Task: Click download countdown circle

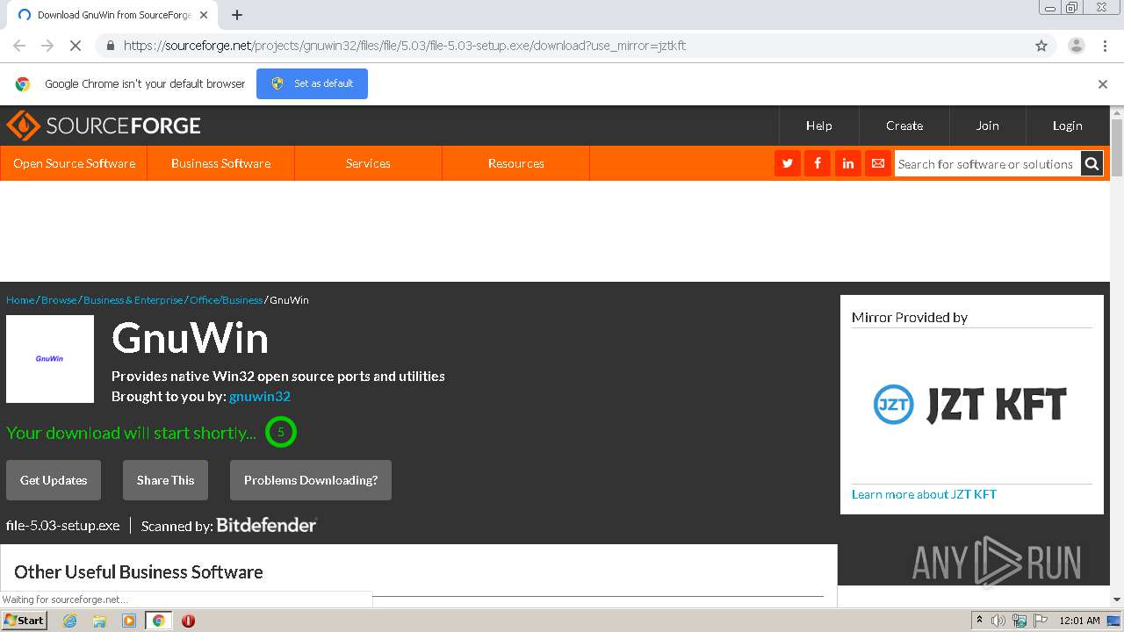Action: pos(281,432)
